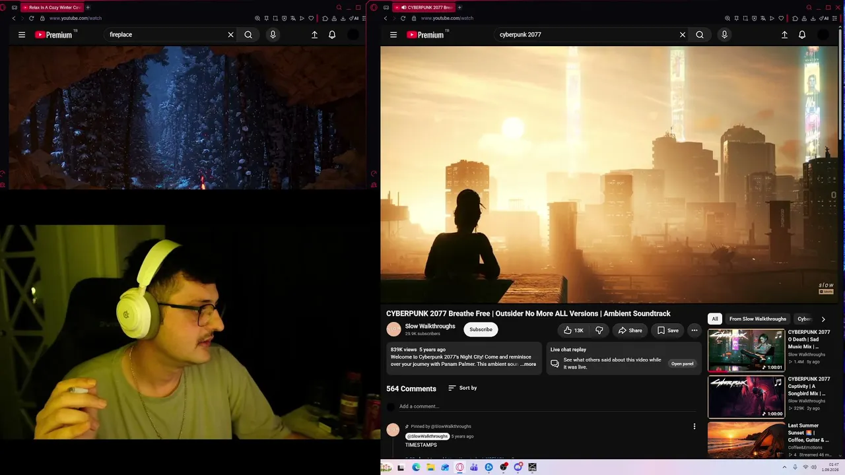Open the upload menu in the fireplace window

coord(314,35)
